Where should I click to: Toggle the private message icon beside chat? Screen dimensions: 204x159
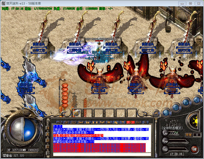tap(48, 147)
